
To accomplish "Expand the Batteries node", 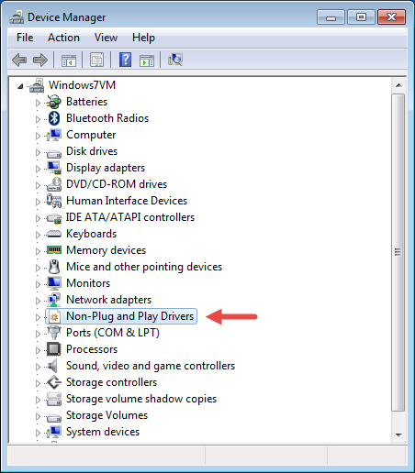I will [x=38, y=103].
